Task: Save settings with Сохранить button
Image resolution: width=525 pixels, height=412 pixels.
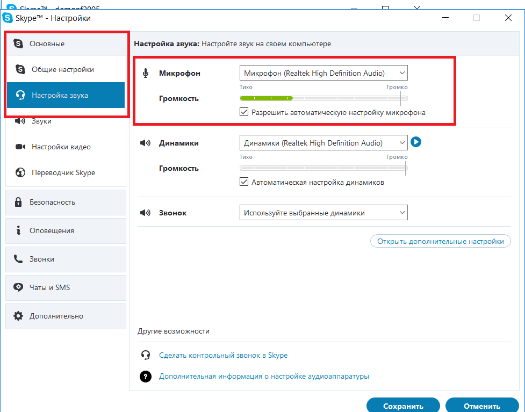Action: click(403, 406)
